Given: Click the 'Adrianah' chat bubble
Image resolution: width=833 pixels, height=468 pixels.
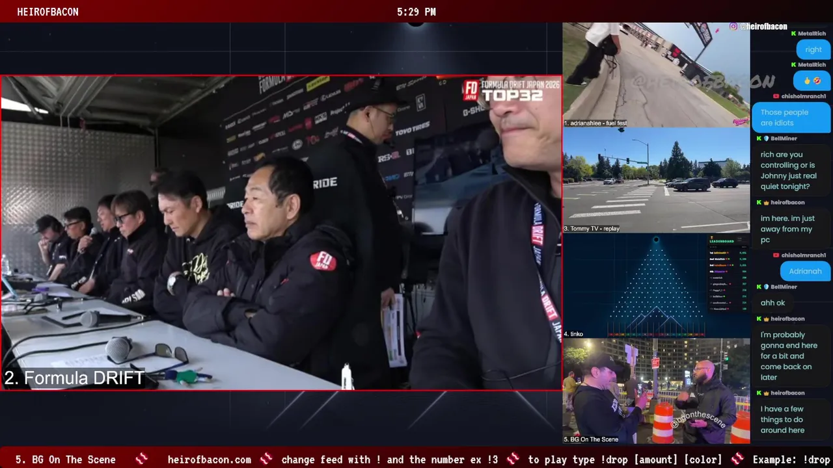Looking at the screenshot, I should pos(805,271).
